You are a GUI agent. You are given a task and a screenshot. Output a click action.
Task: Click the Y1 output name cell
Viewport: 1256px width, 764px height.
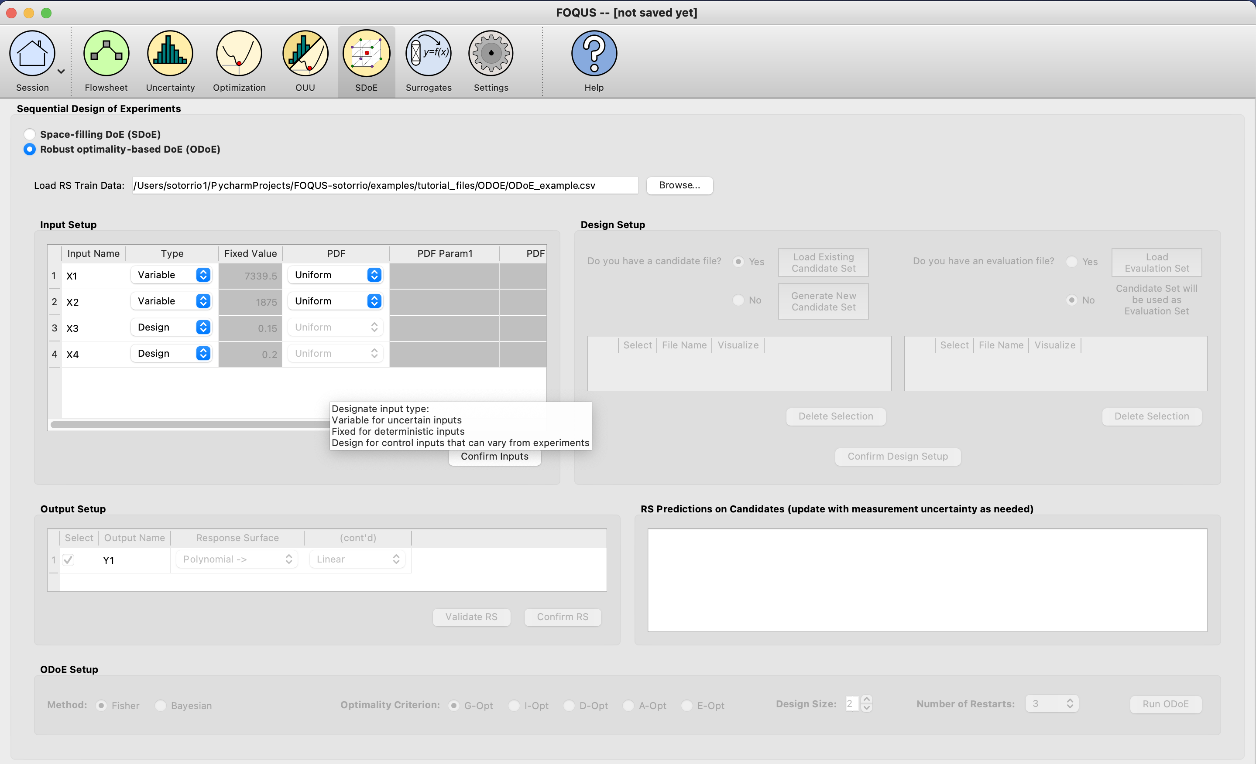pyautogui.click(x=134, y=560)
